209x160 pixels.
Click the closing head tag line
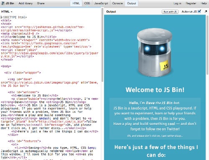(x=7, y=60)
